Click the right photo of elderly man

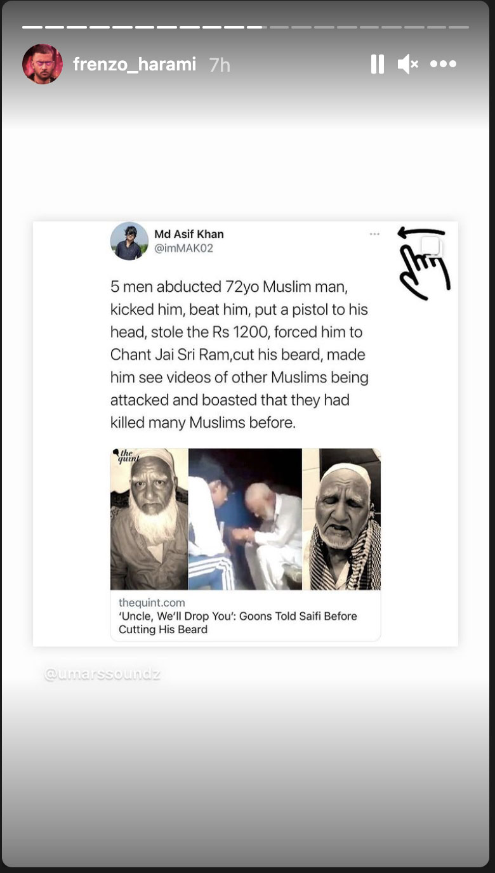click(x=341, y=519)
